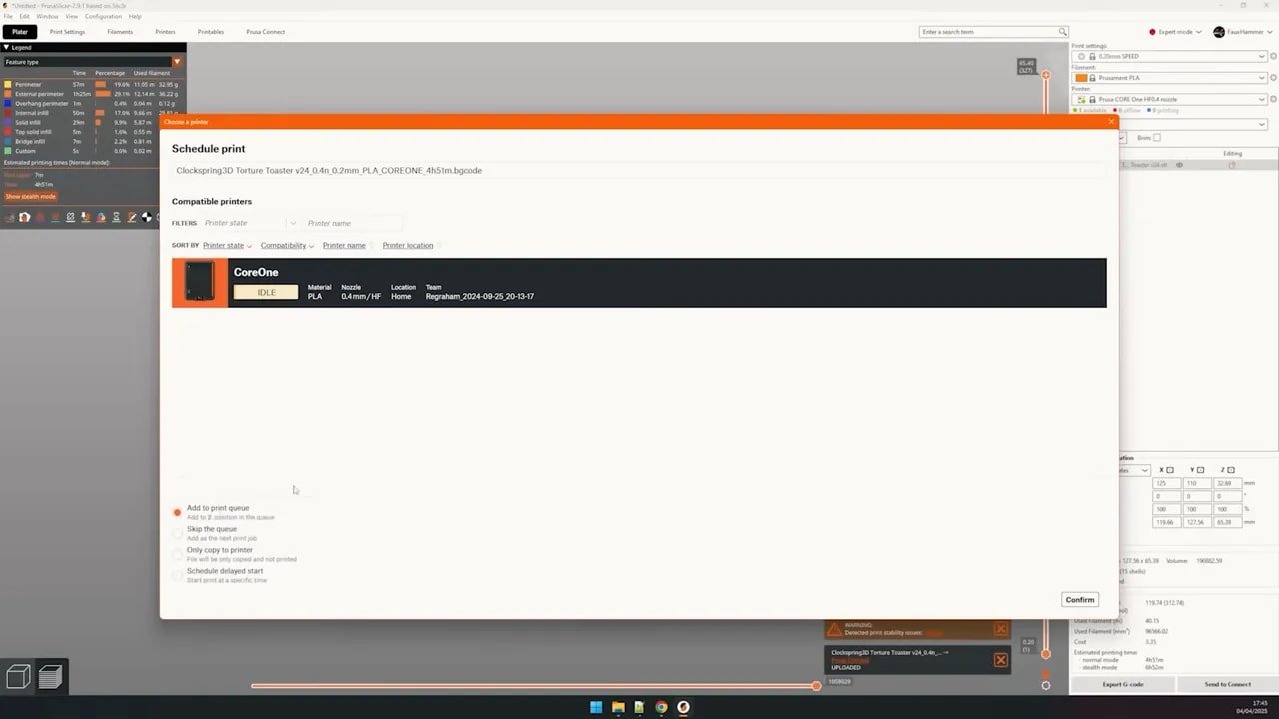Dismiss the UPLOADED notification
This screenshot has height=719, width=1279.
(1000, 660)
